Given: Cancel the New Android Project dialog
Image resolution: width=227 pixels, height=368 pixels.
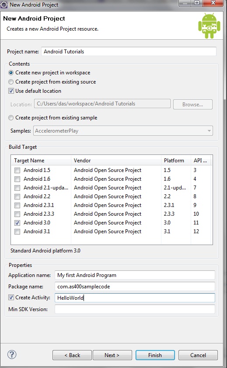Looking at the screenshot, I should tap(198, 355).
